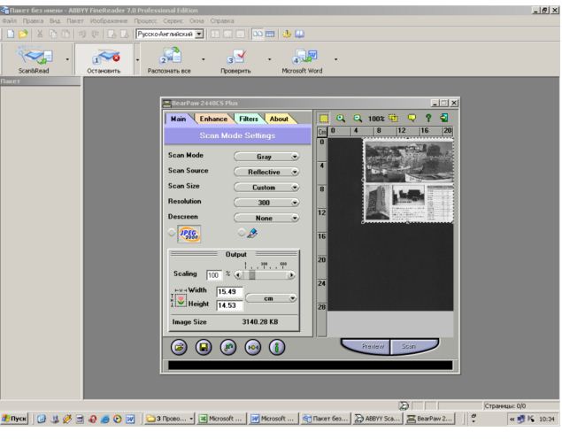Image resolution: width=562 pixels, height=439 pixels.
Task: Click the Распознать все step icon
Action: 170,56
